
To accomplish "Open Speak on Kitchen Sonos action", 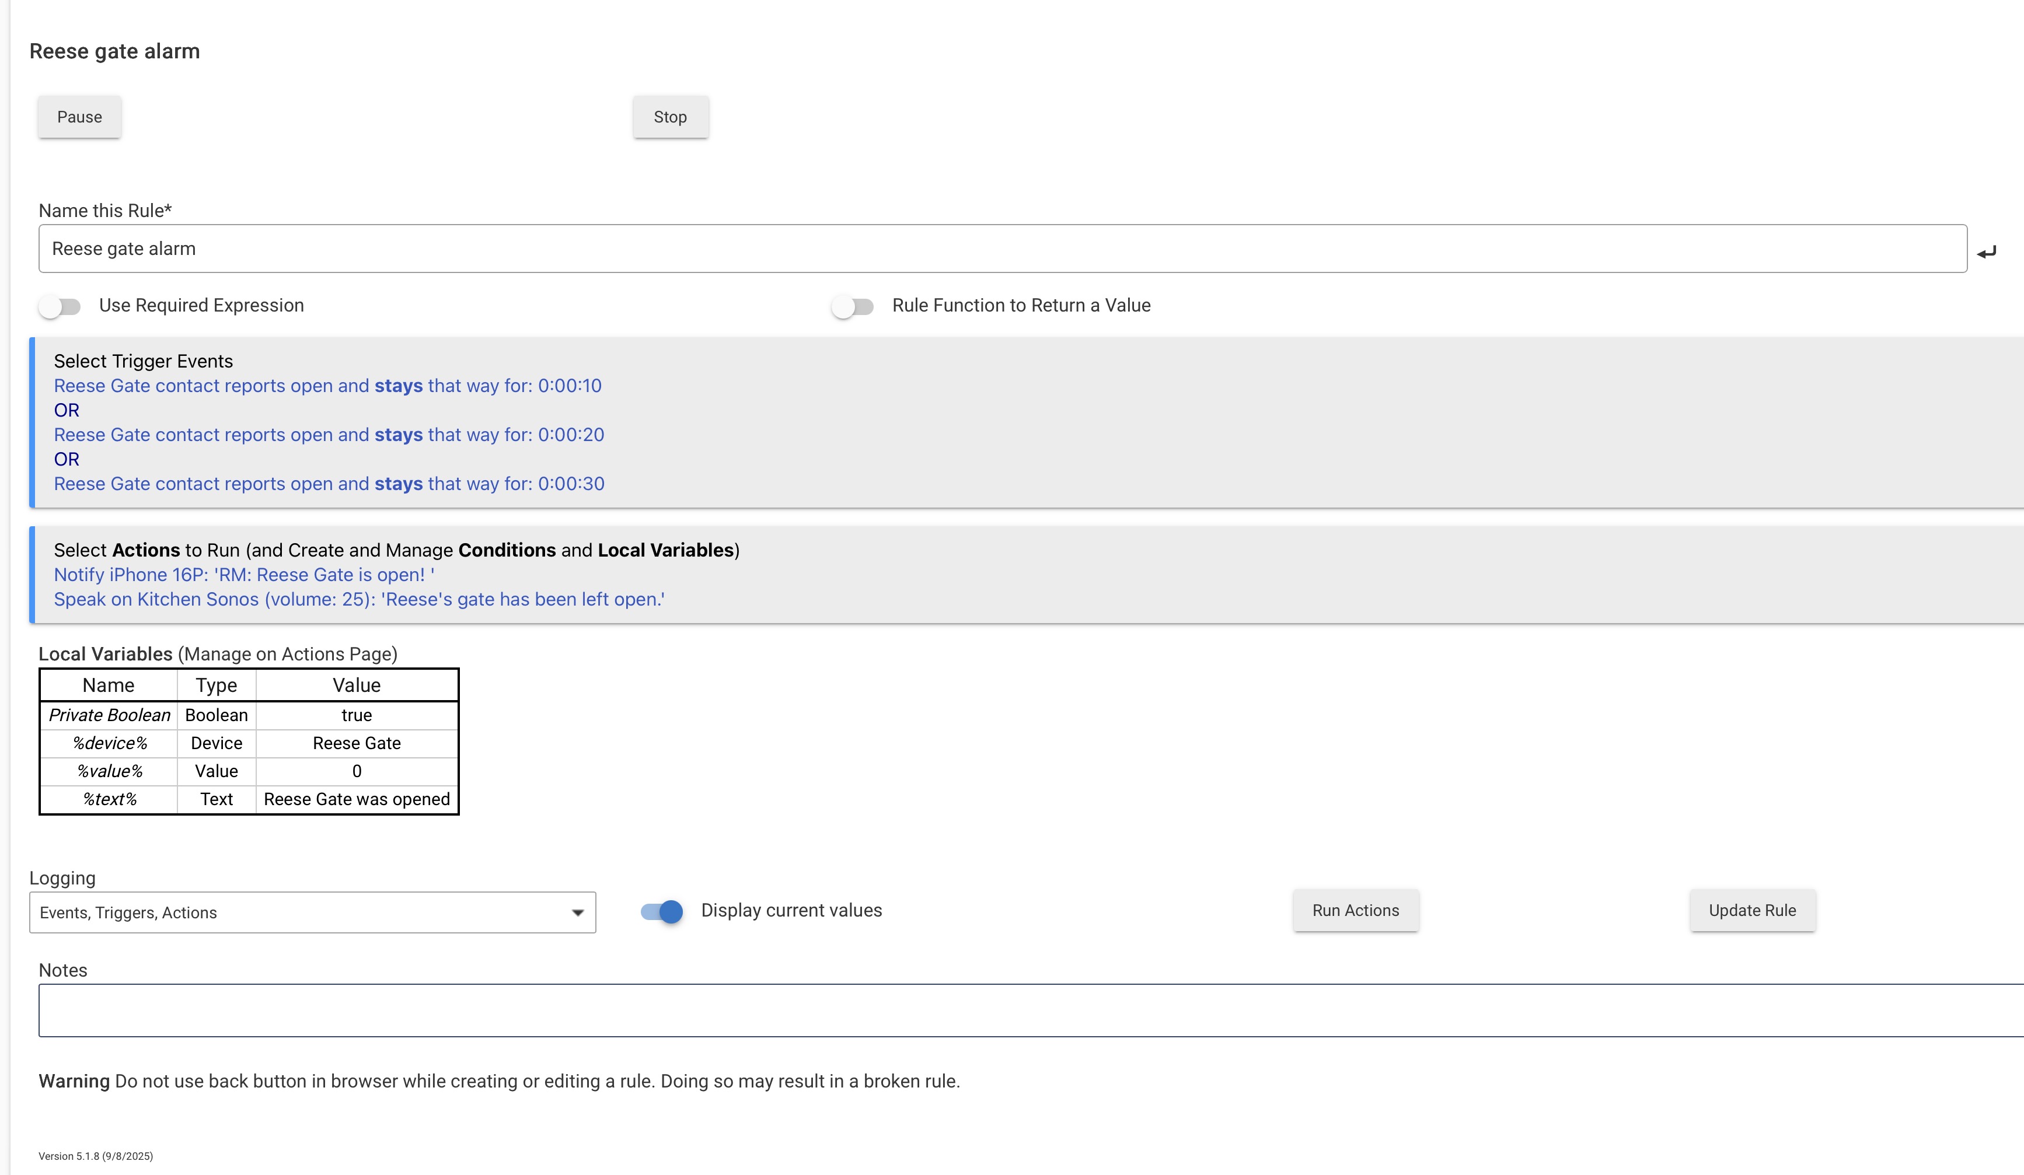I will [x=358, y=599].
